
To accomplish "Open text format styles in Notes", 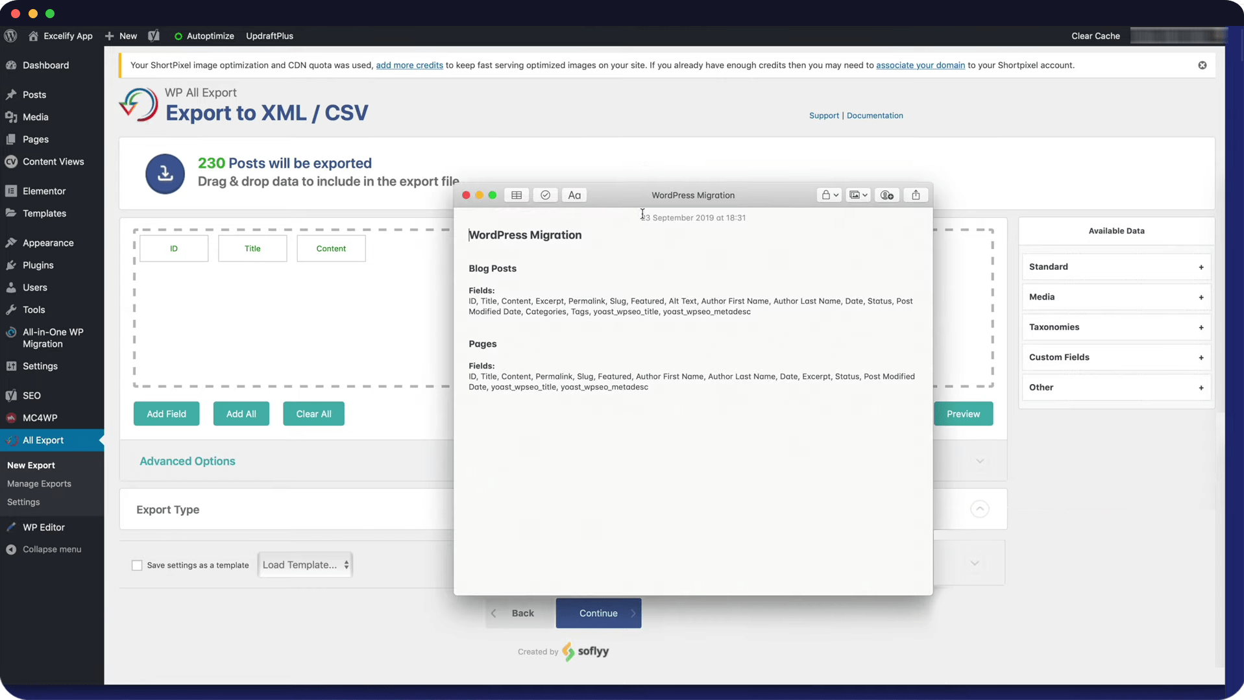I will (574, 195).
